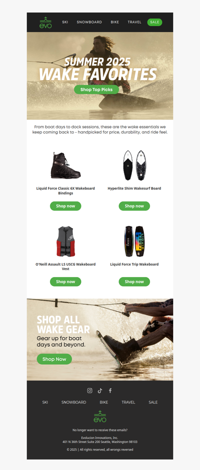Shop now for Liquid Force Trip Wakeboard
200x470 pixels.
[x=134, y=282]
